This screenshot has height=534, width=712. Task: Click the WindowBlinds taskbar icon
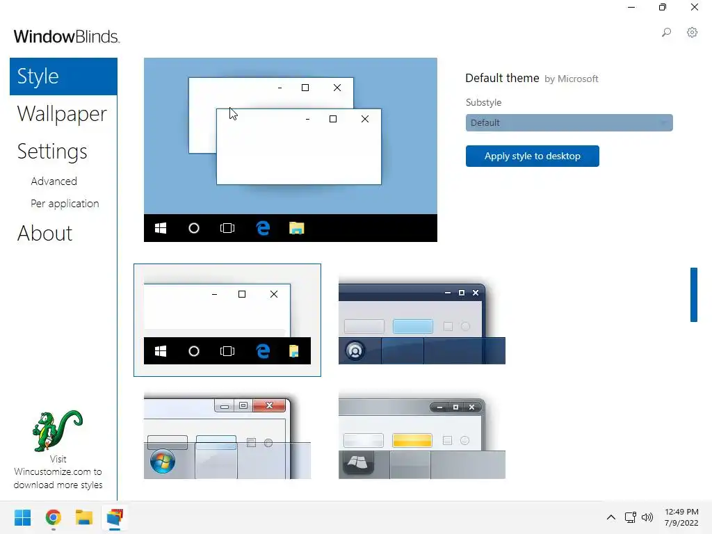point(115,517)
